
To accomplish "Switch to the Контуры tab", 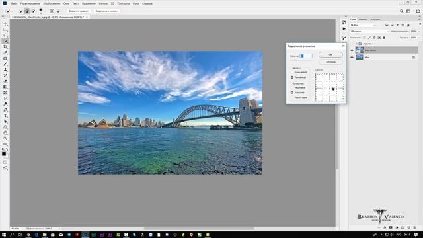I will (375, 19).
